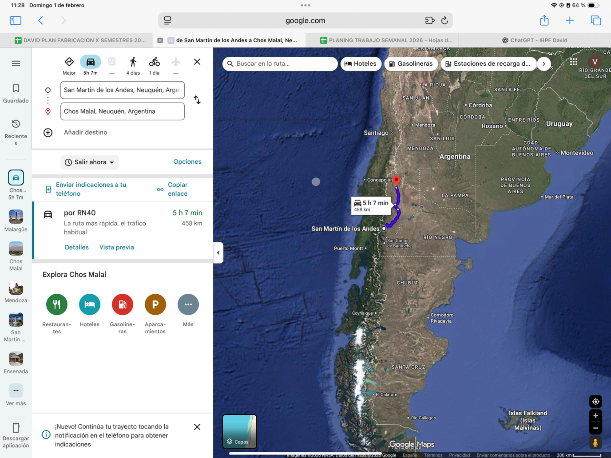Open route Opciones
The height and width of the screenshot is (458, 611).
[187, 162]
